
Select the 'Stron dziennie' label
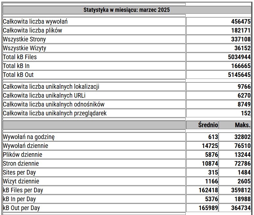21,163
